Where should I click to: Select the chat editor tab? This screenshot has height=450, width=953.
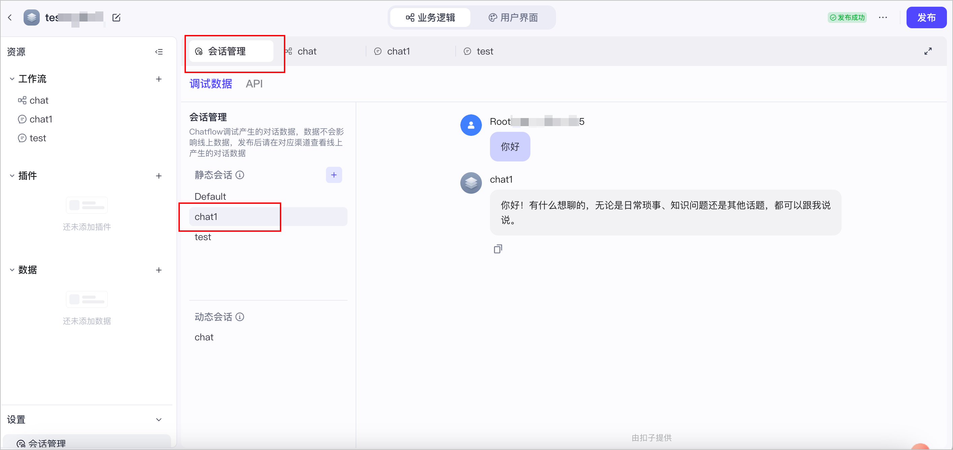[320, 51]
